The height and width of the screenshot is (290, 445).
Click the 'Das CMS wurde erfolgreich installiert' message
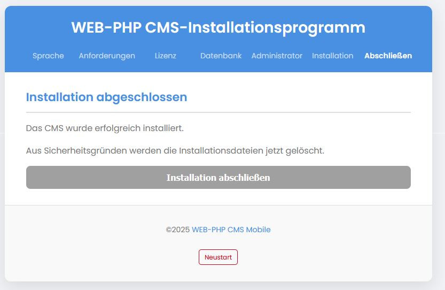(x=105, y=128)
